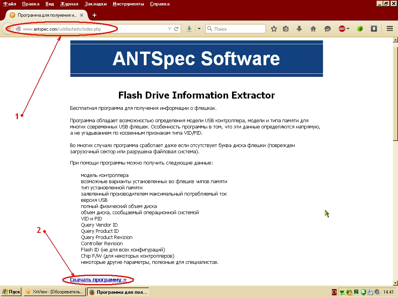Go to the home page icon
The width and height of the screenshot is (398, 298).
click(313, 29)
